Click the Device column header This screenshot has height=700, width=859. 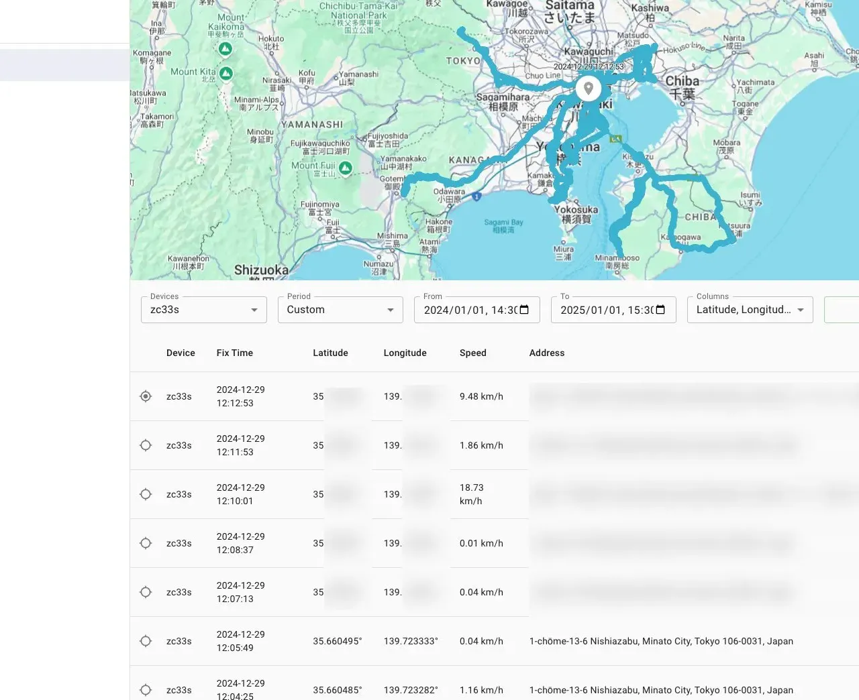click(181, 353)
